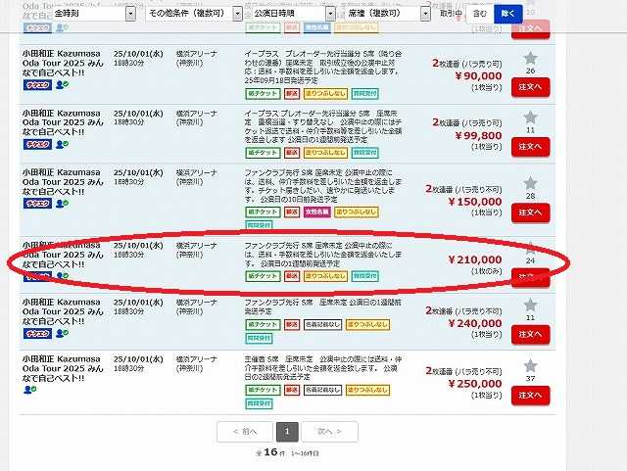Click the 郵送 tag in the ¥210,000 row

292,276
